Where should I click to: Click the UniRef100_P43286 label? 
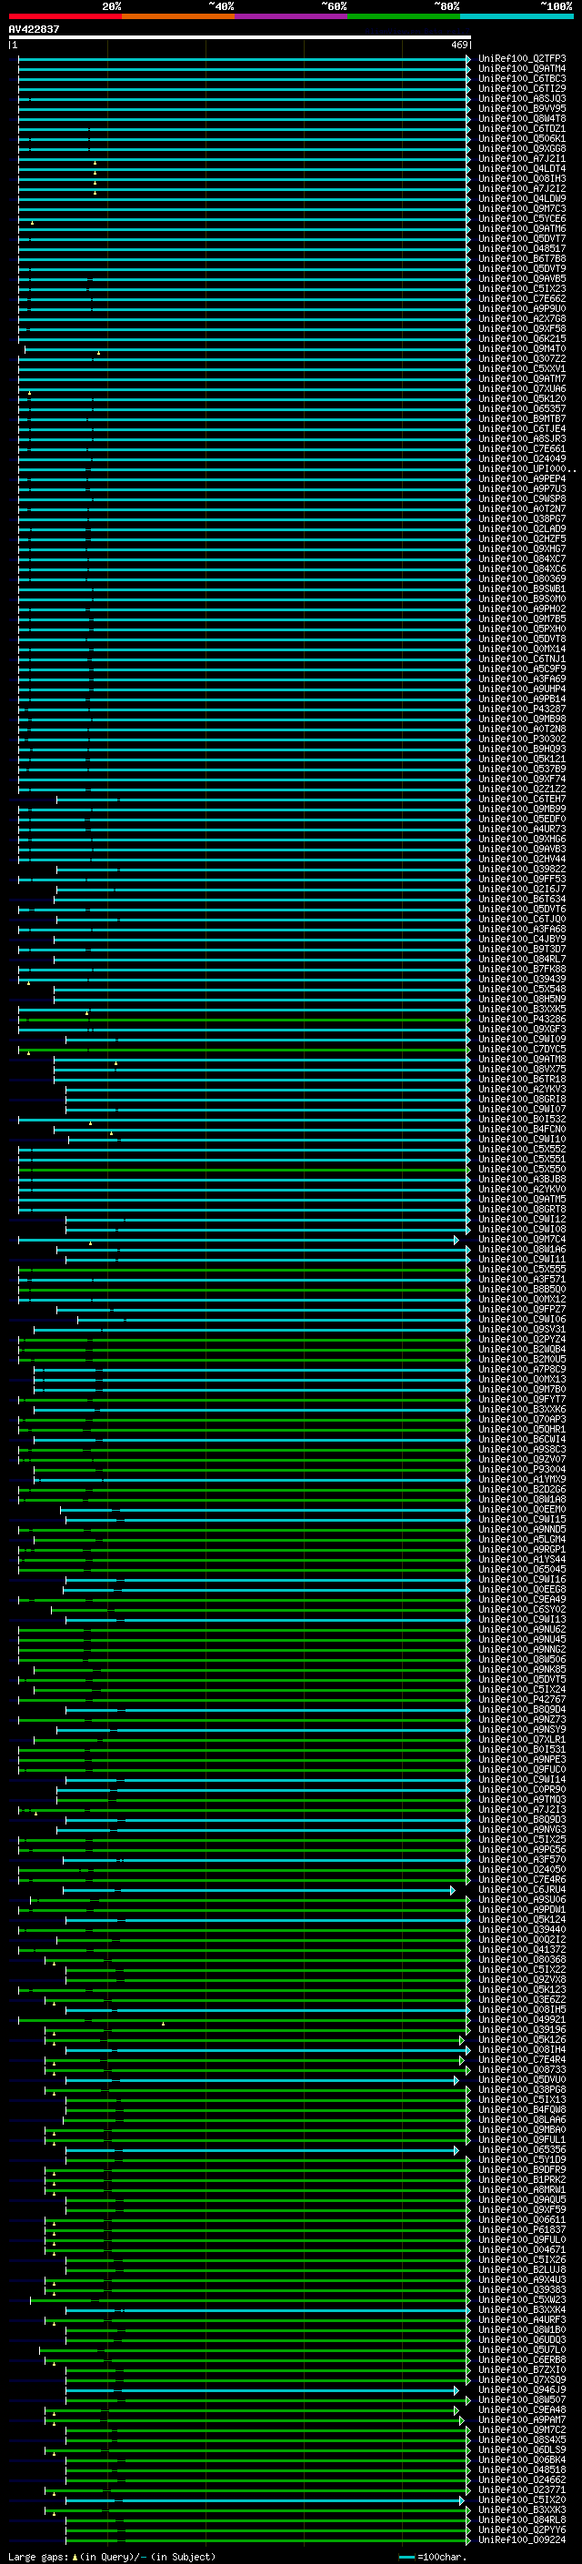(522, 1020)
